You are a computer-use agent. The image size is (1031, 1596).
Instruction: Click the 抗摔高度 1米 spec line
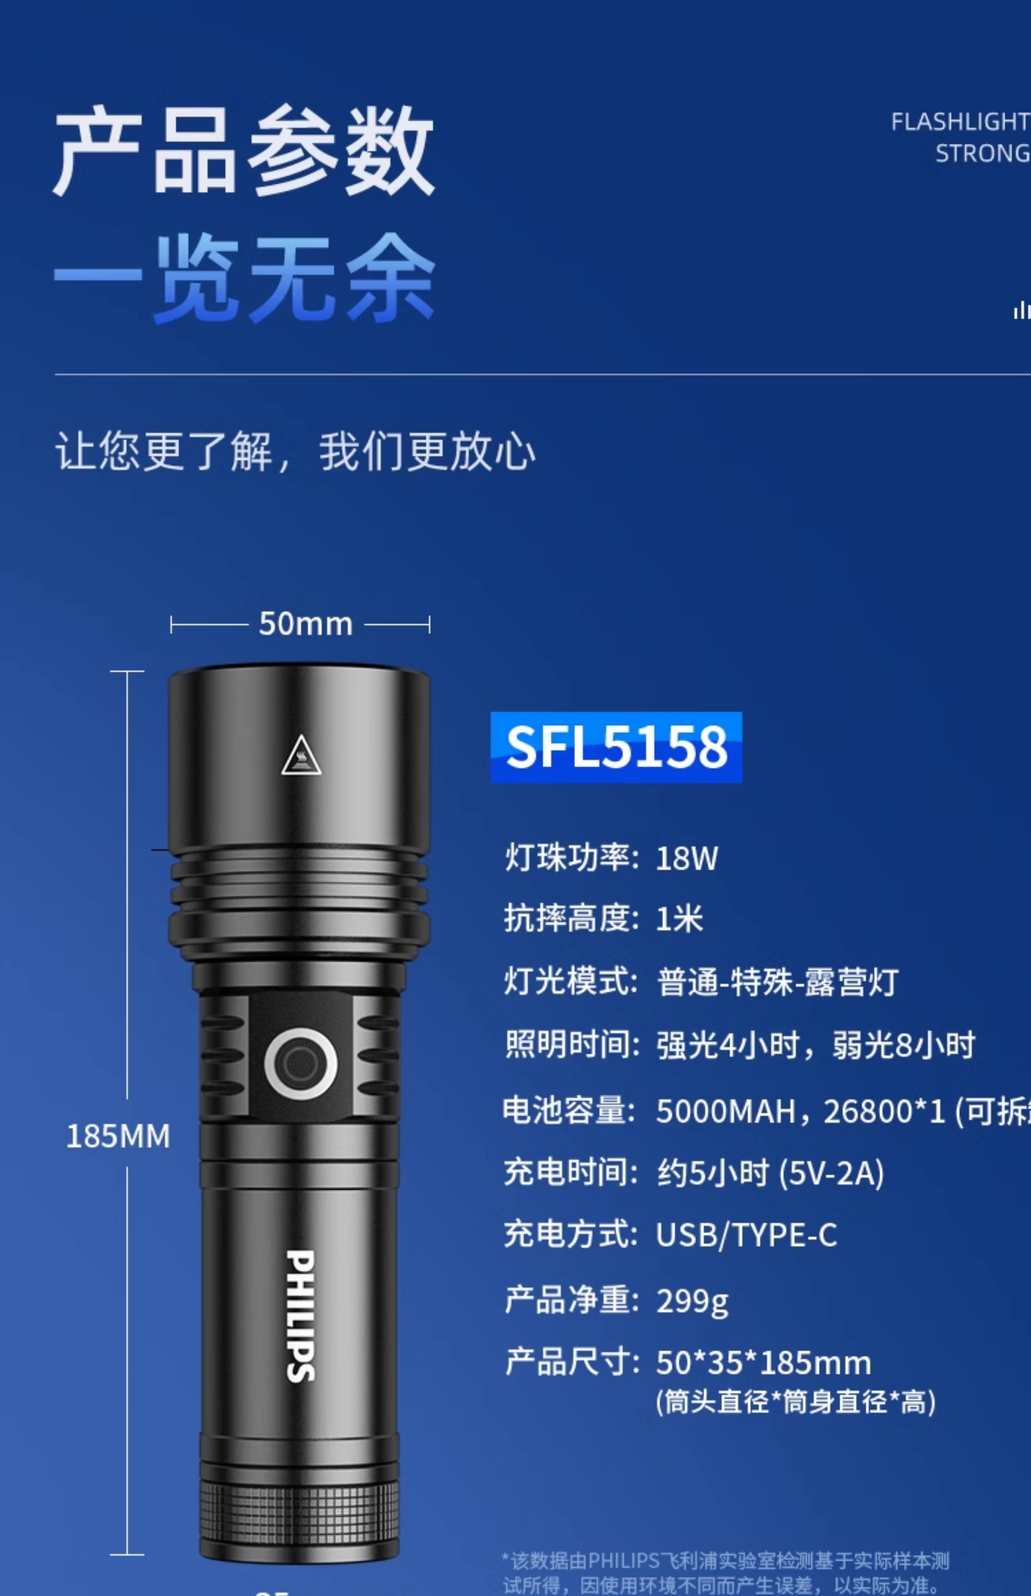(x=604, y=918)
